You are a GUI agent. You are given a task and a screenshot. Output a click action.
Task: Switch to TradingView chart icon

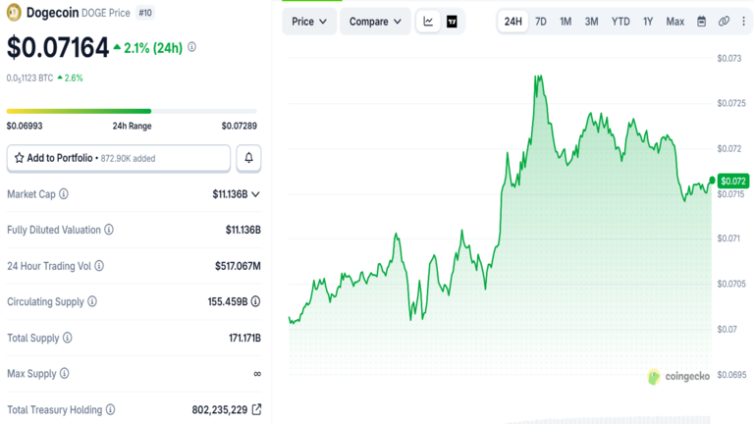(x=452, y=22)
